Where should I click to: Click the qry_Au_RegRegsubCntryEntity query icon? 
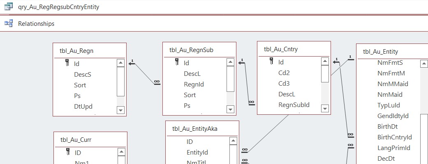[x=8, y=7]
